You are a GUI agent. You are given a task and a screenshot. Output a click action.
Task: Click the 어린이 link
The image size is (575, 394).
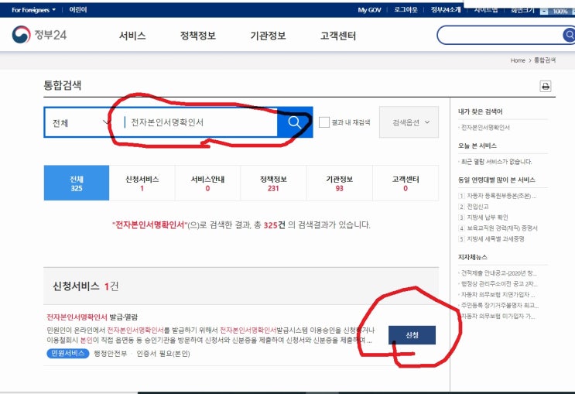[78, 10]
